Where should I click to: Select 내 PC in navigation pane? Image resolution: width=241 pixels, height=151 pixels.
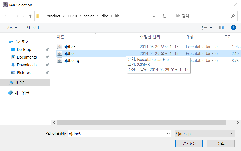point(25,83)
